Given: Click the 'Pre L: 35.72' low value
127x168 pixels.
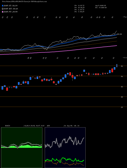Looking at the screenshot, I should tap(80, 9).
